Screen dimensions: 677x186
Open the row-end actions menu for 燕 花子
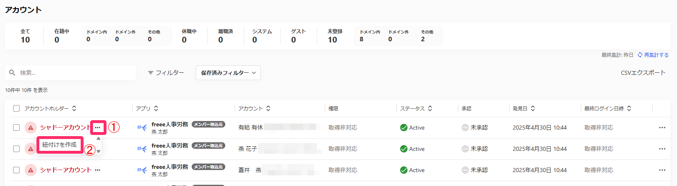pyautogui.click(x=662, y=149)
